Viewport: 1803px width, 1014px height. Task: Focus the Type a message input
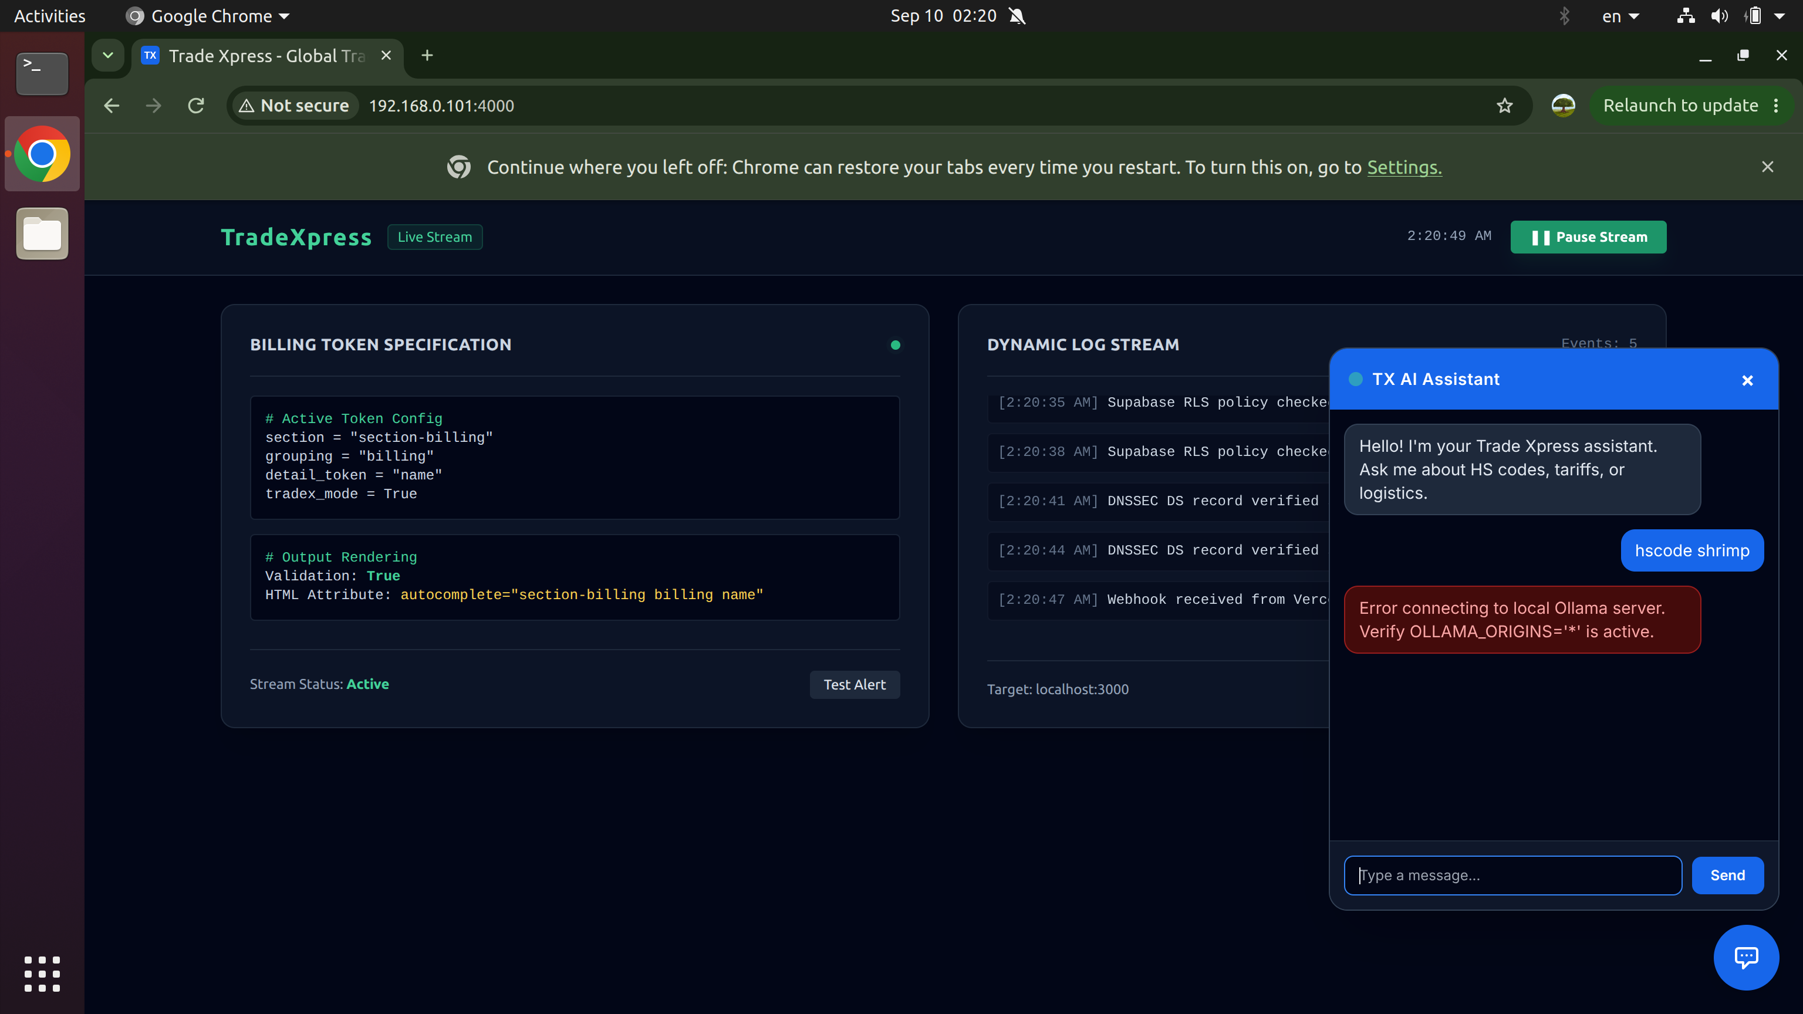point(1512,875)
